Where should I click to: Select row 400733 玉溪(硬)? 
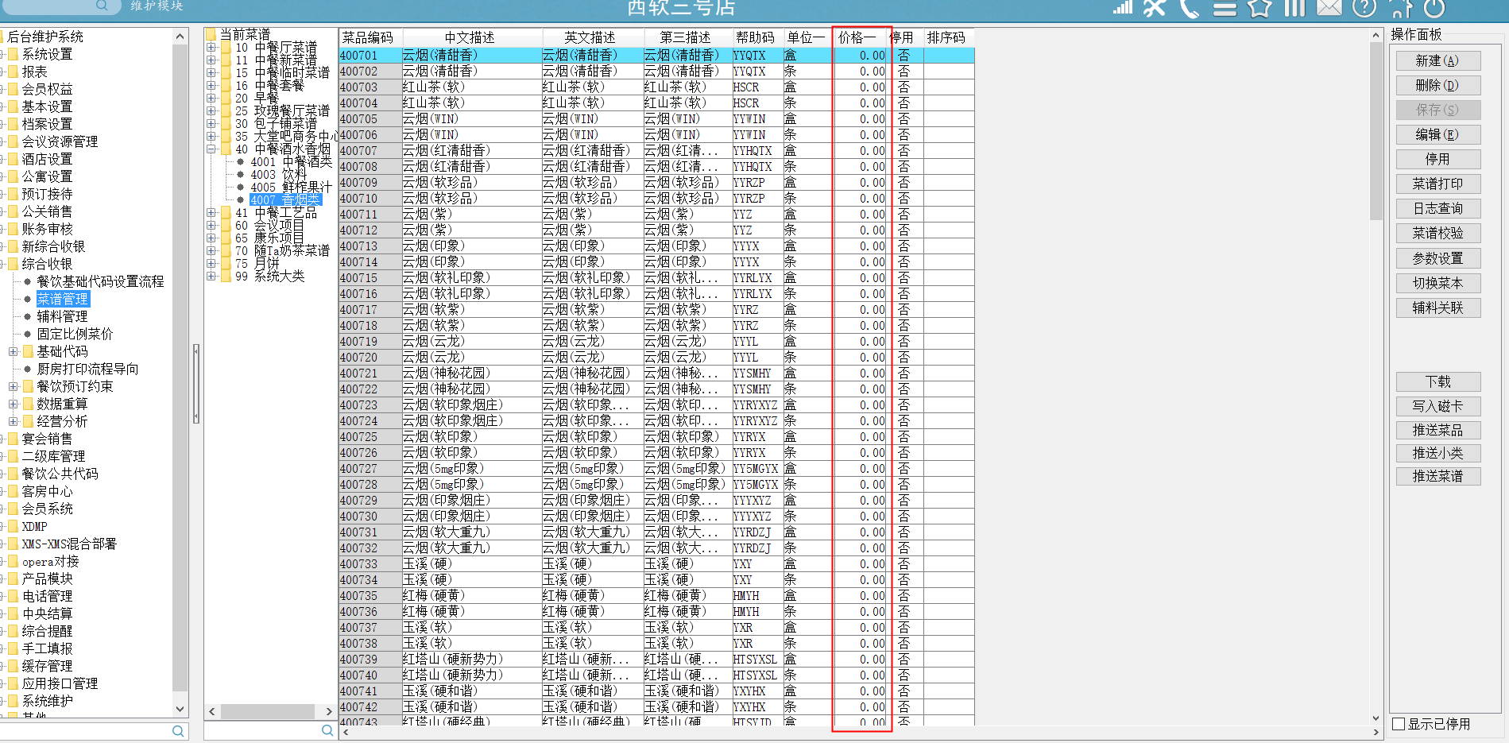656,564
